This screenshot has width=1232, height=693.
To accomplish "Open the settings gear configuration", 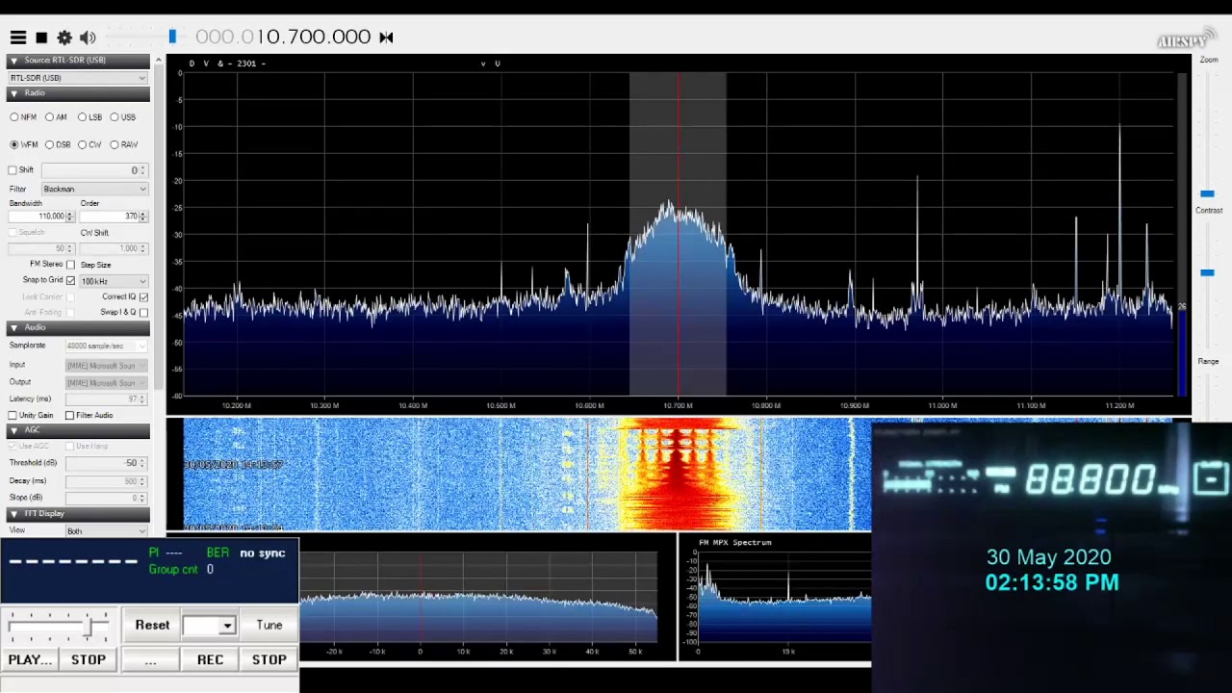I will pyautogui.click(x=64, y=38).
